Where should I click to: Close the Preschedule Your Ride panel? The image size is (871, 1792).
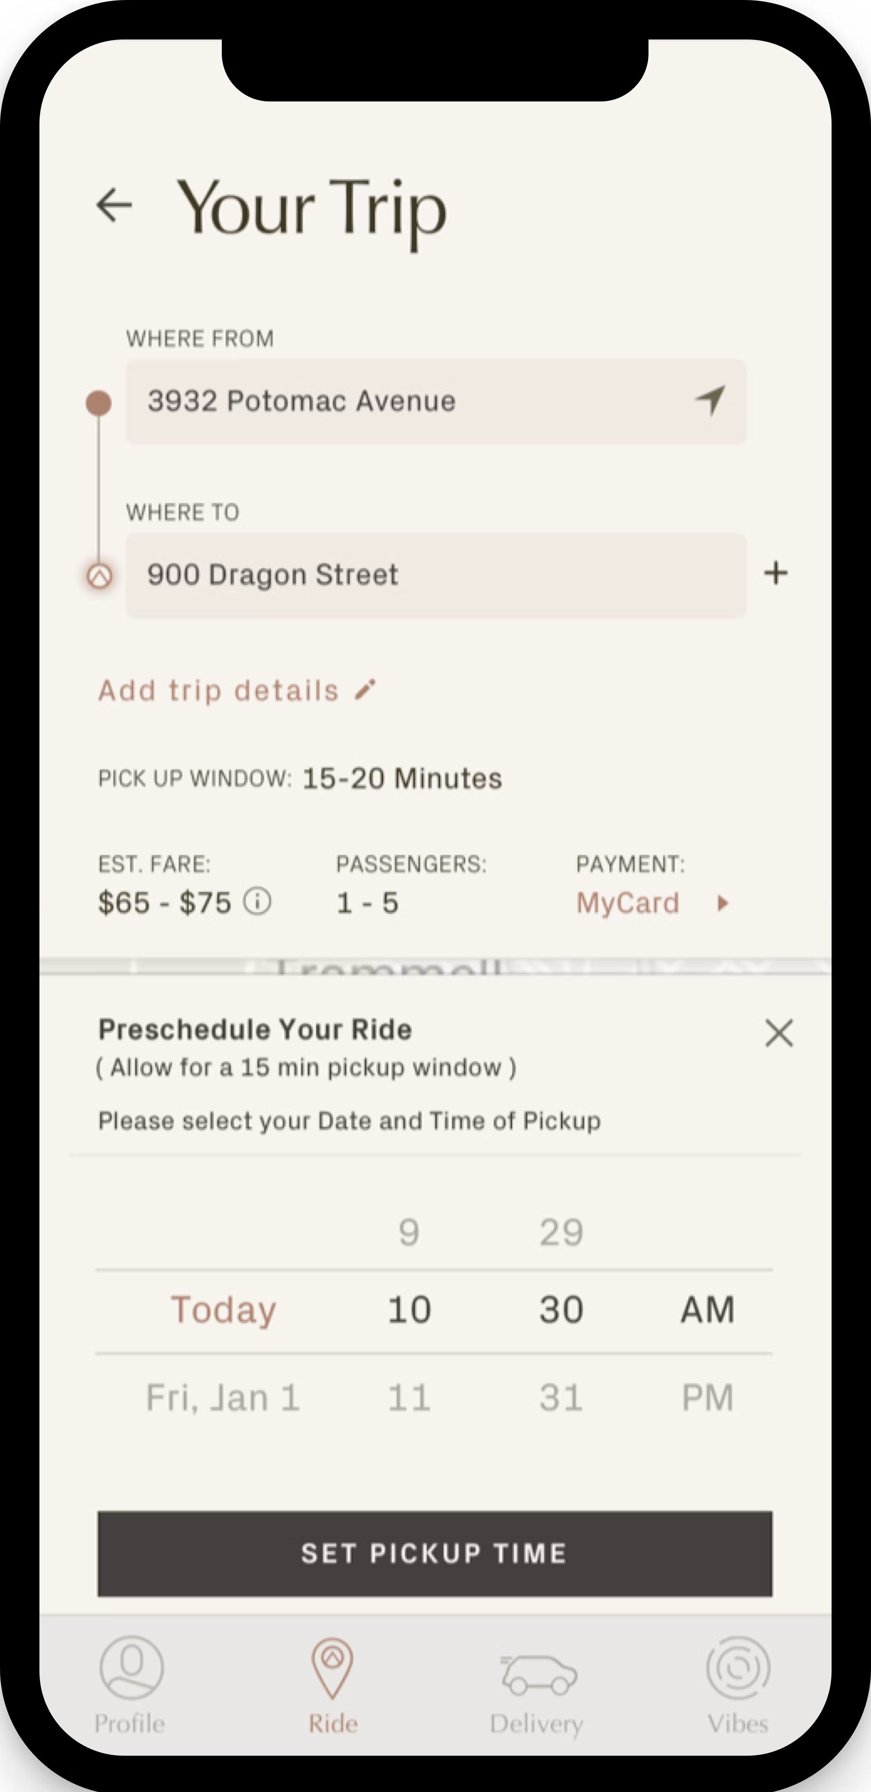coord(778,1033)
